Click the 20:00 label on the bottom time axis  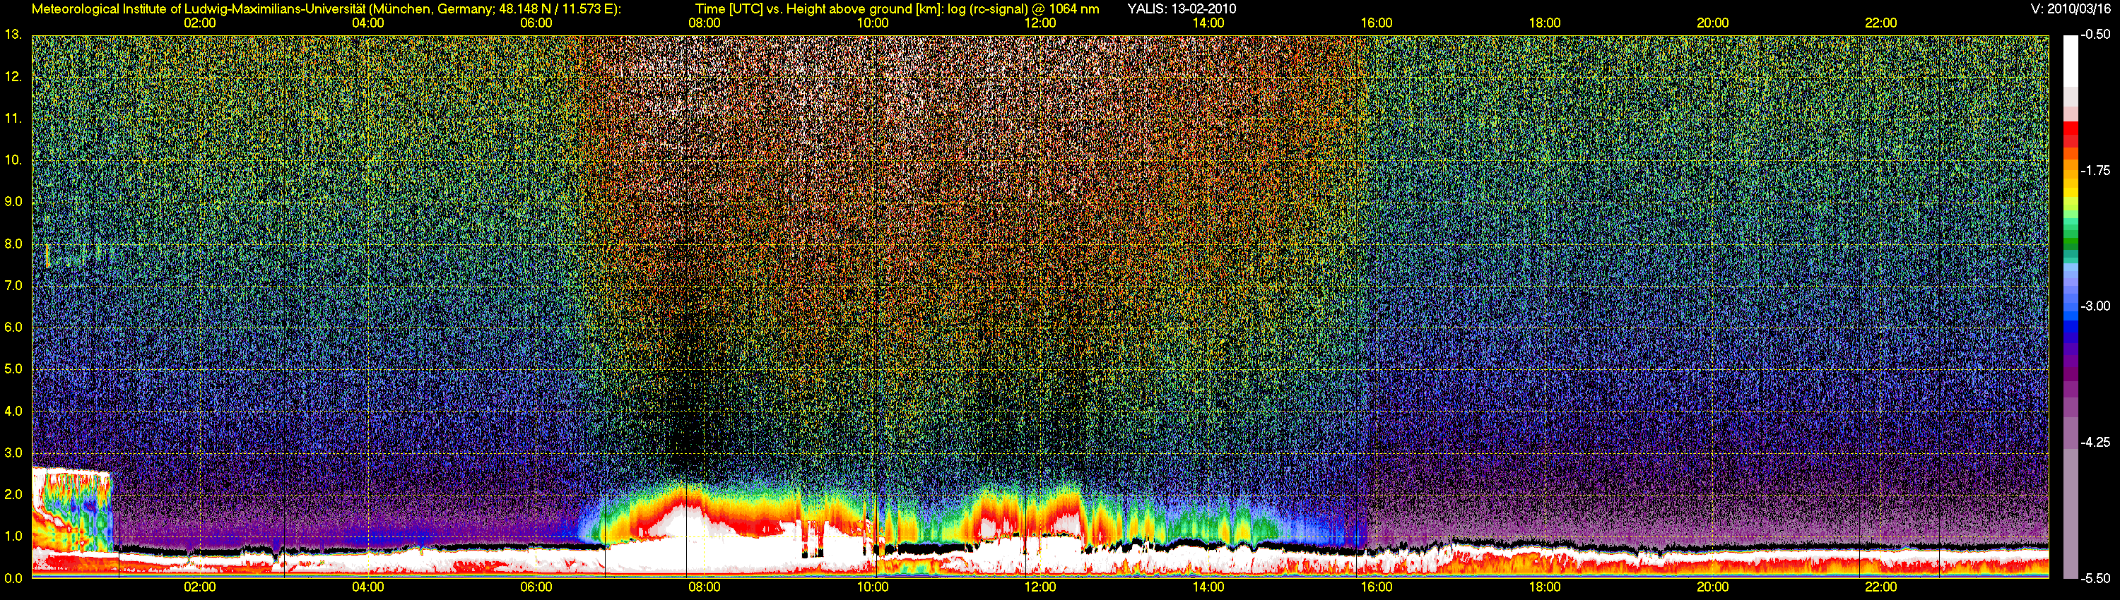pos(1713,587)
